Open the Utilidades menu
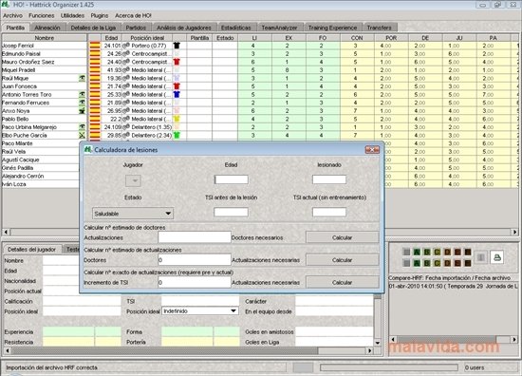522x376 pixels. pos(72,15)
